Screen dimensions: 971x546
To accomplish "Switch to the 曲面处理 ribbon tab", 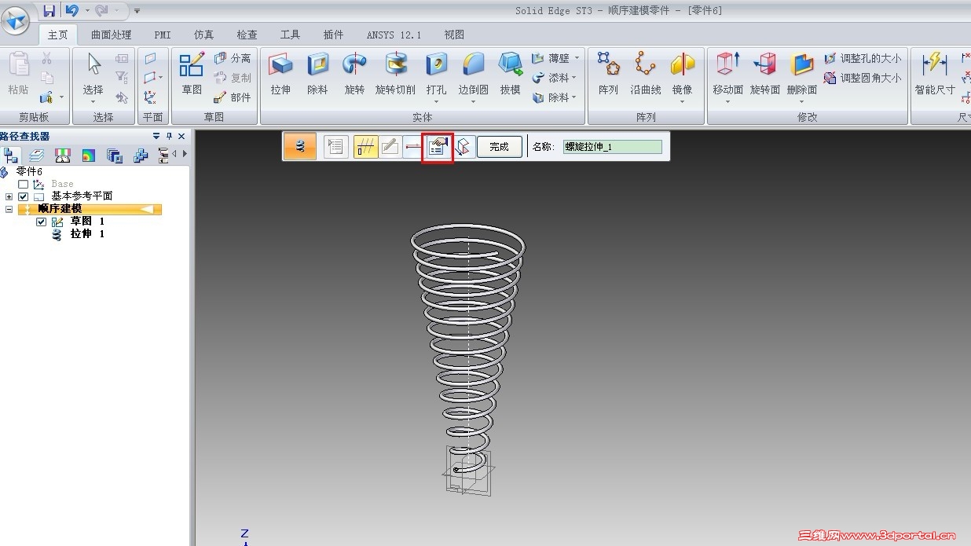I will [x=111, y=35].
